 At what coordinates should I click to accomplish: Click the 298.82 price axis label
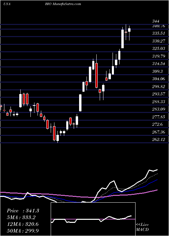(159, 87)
